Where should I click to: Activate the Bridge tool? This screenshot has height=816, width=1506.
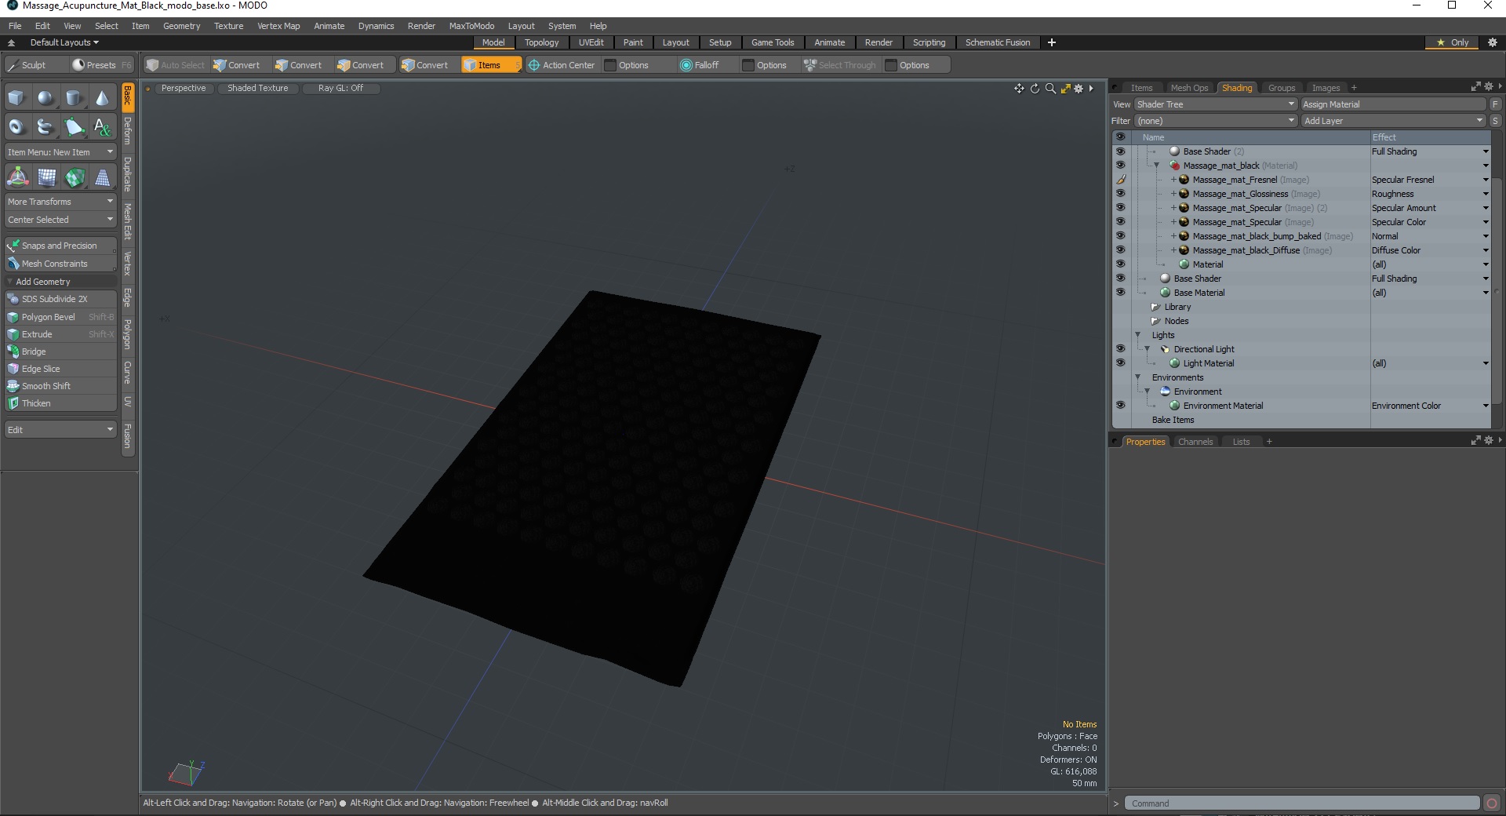click(60, 352)
